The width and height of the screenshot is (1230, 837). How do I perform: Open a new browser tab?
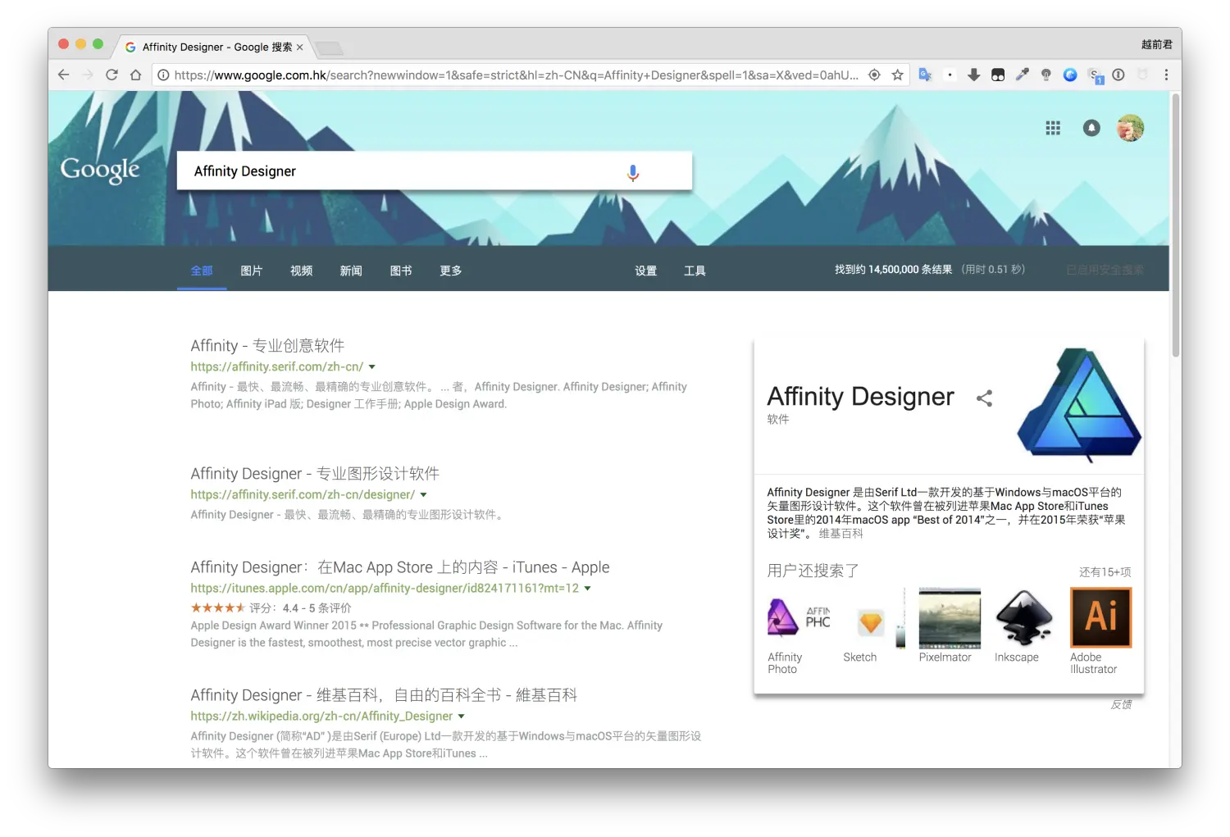pos(329,48)
